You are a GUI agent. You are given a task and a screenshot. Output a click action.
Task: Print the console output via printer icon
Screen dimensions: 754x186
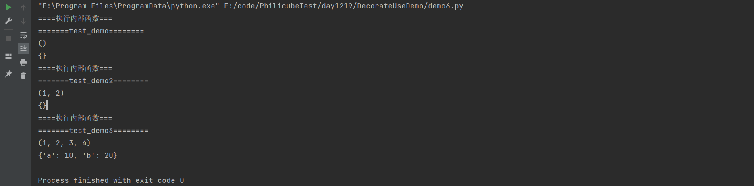(x=23, y=62)
